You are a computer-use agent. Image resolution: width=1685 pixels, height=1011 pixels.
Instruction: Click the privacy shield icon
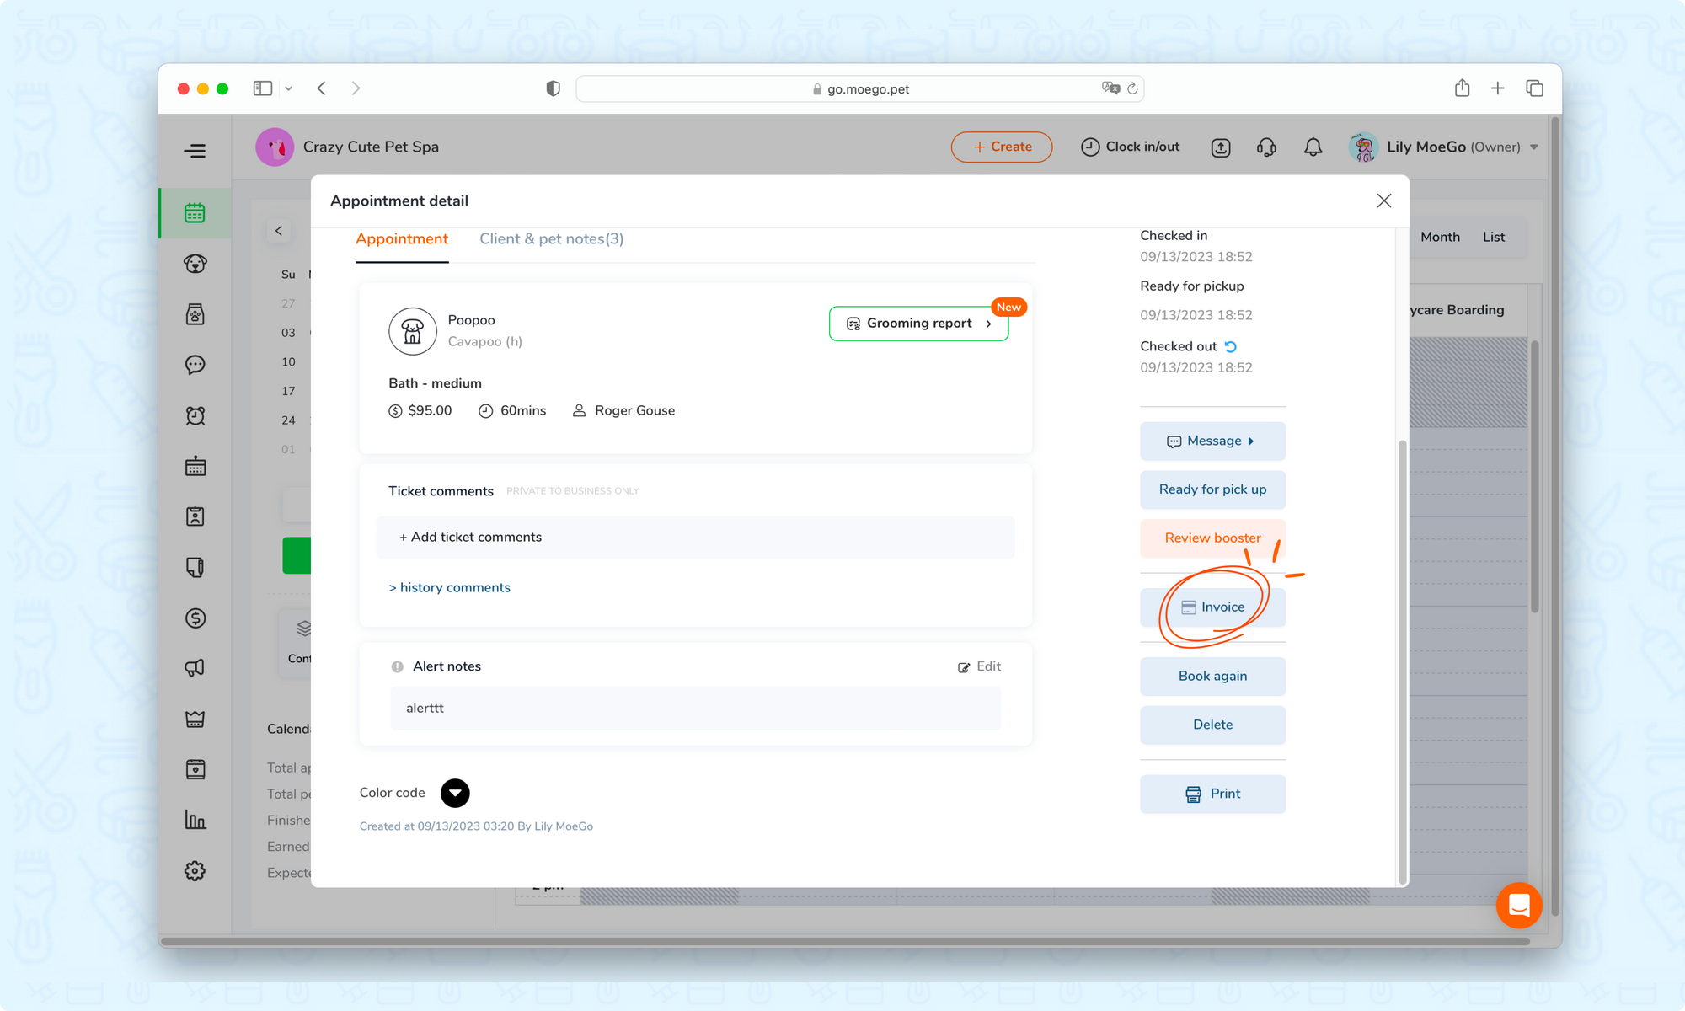[x=553, y=88]
